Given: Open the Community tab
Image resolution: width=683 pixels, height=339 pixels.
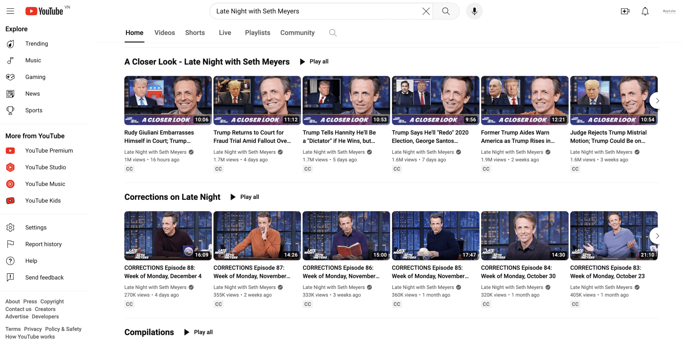Looking at the screenshot, I should pos(297,33).
